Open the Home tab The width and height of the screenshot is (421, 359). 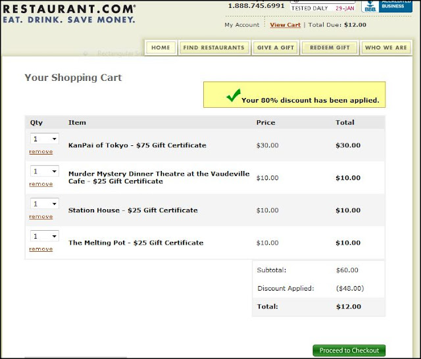[x=161, y=48]
